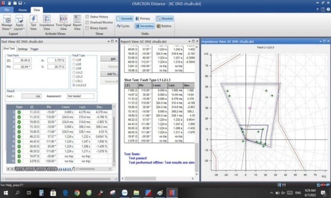Select the L2-E fault type
331x198 pixels.
click(x=74, y=64)
